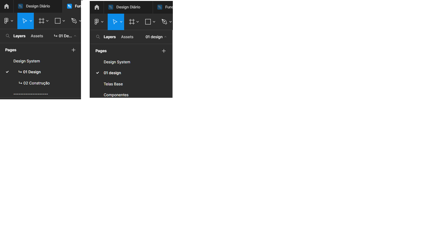Click the home icon in left Figma window

[x=7, y=6]
